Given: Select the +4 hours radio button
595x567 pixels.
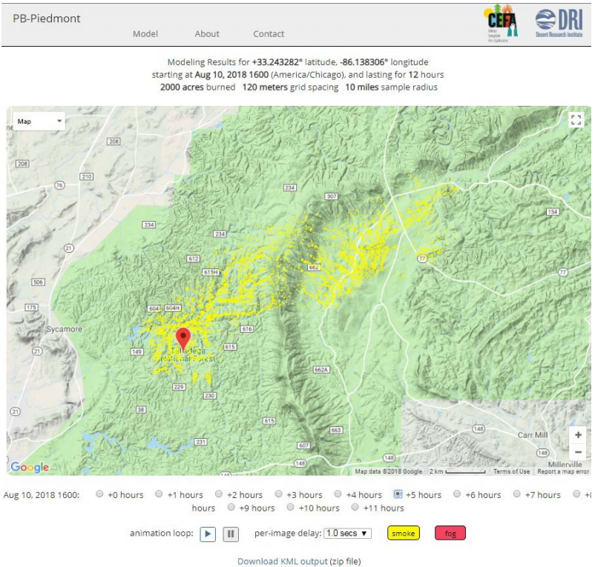Looking at the screenshot, I should (338, 494).
